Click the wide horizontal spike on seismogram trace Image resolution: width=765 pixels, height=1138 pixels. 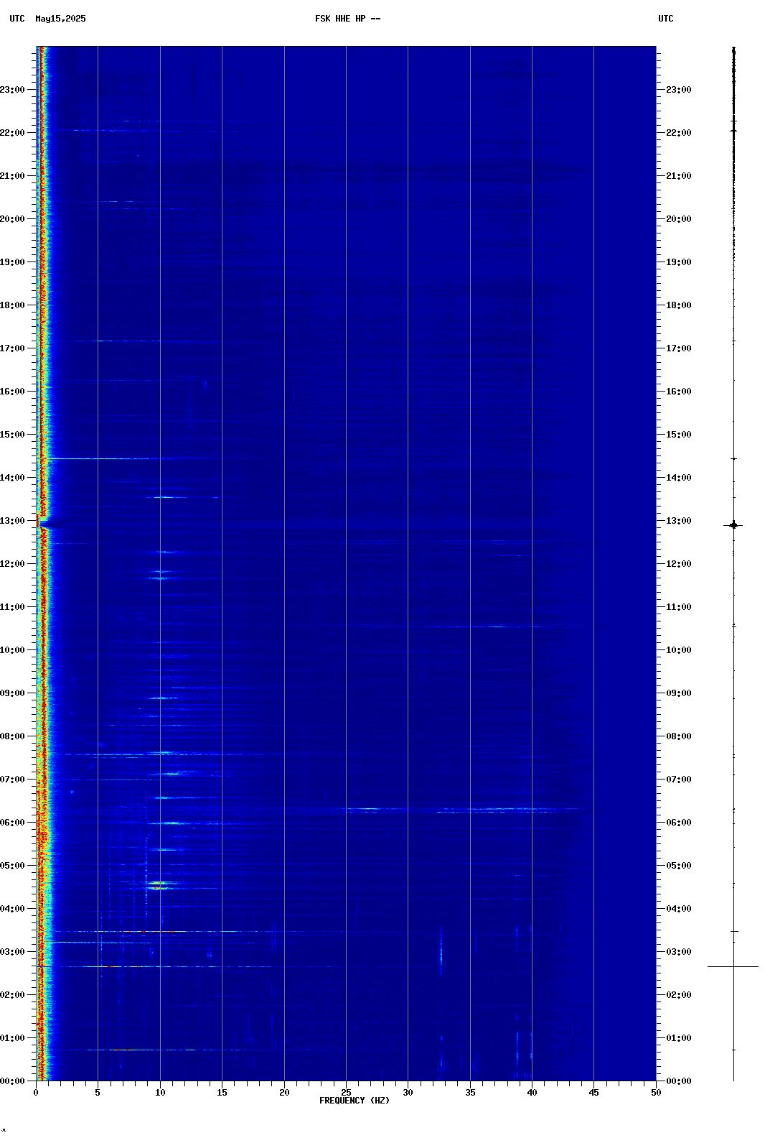(733, 966)
